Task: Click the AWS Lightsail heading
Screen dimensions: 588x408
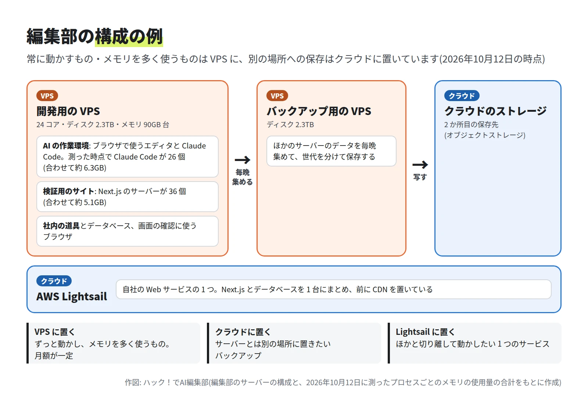Action: pos(72,297)
